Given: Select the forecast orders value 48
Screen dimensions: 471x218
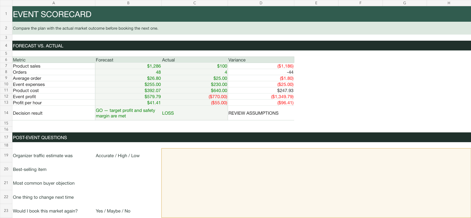Looking at the screenshot, I should pyautogui.click(x=128, y=72).
